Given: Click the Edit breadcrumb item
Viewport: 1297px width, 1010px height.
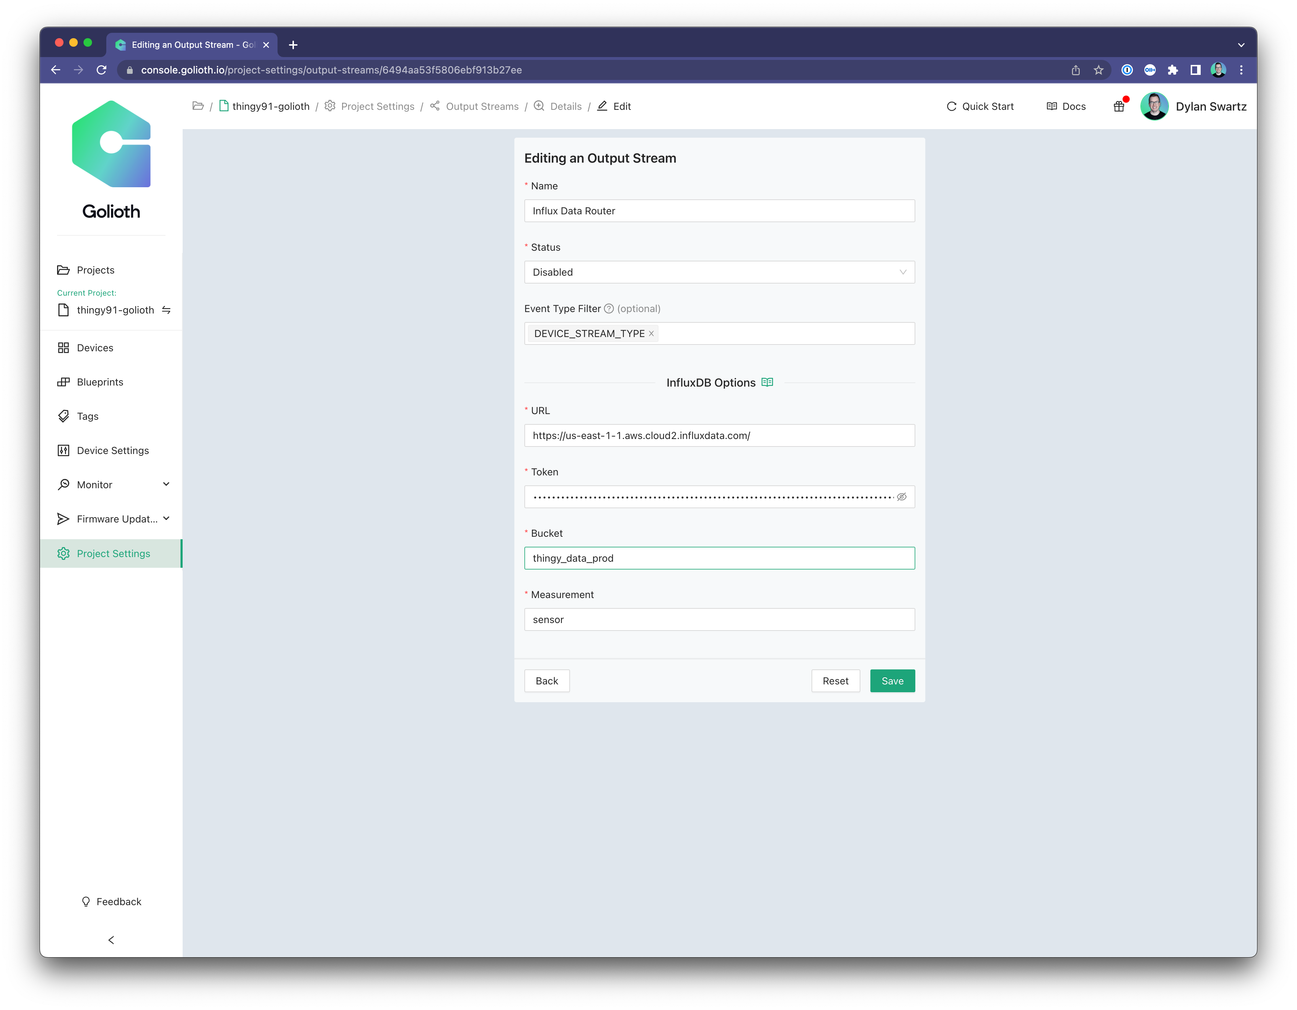Looking at the screenshot, I should (614, 106).
